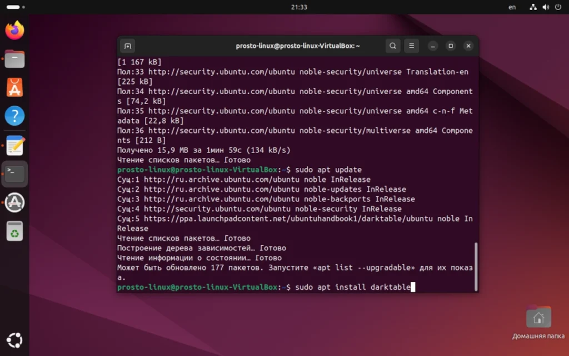The width and height of the screenshot is (569, 356).
Task: Open a new terminal tab
Action: coord(127,46)
